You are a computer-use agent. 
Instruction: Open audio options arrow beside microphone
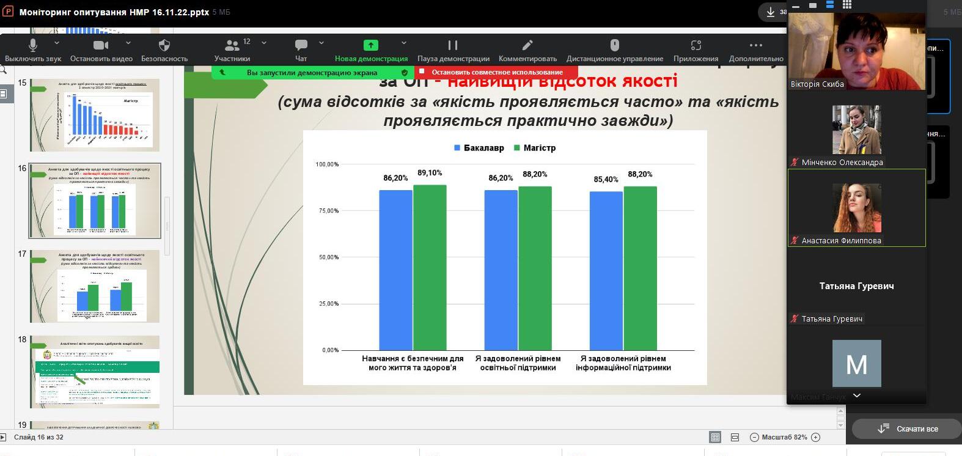pos(57,43)
